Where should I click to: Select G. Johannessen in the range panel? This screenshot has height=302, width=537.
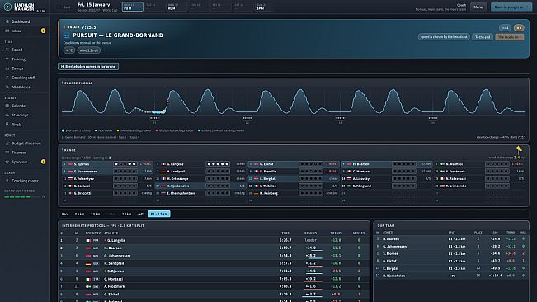[107, 171]
